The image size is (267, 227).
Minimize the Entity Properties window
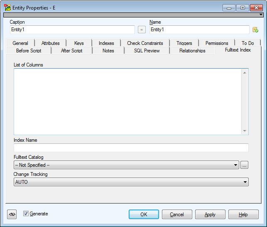coord(229,8)
